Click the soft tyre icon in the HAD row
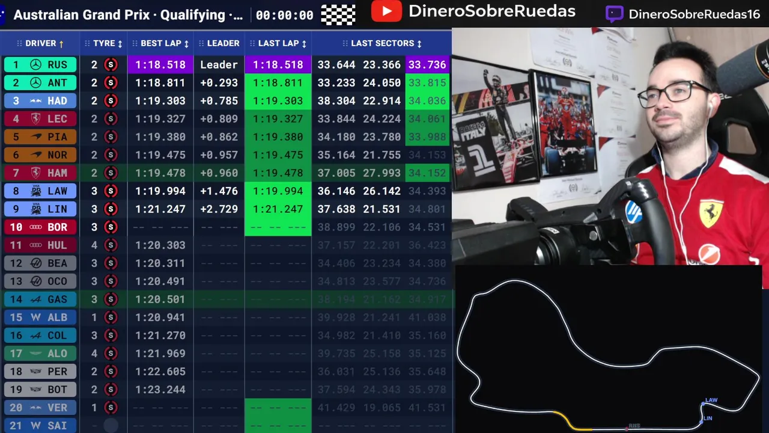Viewport: 769px width, 433px height. click(x=111, y=100)
